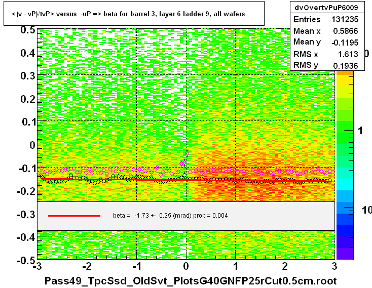
Task: Click the Mean x 0.5866 row
Action: [x=327, y=31]
